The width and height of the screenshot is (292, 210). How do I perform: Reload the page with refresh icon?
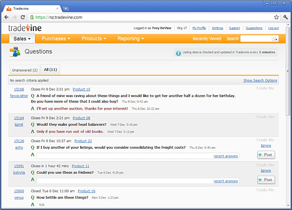tap(23, 17)
